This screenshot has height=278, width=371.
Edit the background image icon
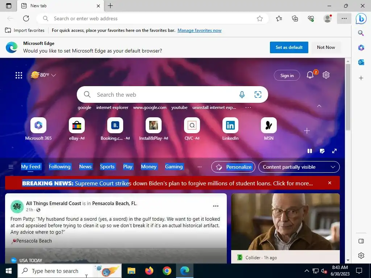coord(322,151)
